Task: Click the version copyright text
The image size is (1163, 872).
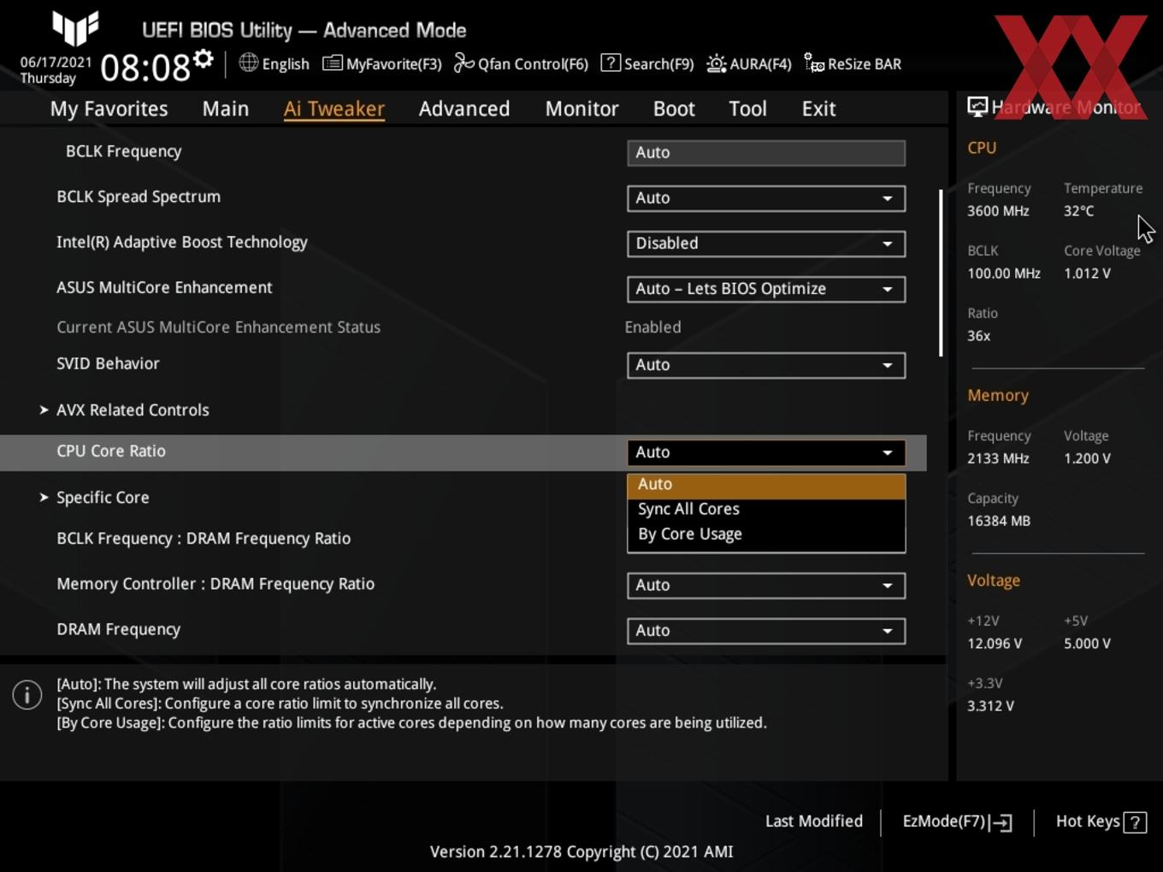Action: pos(581,851)
